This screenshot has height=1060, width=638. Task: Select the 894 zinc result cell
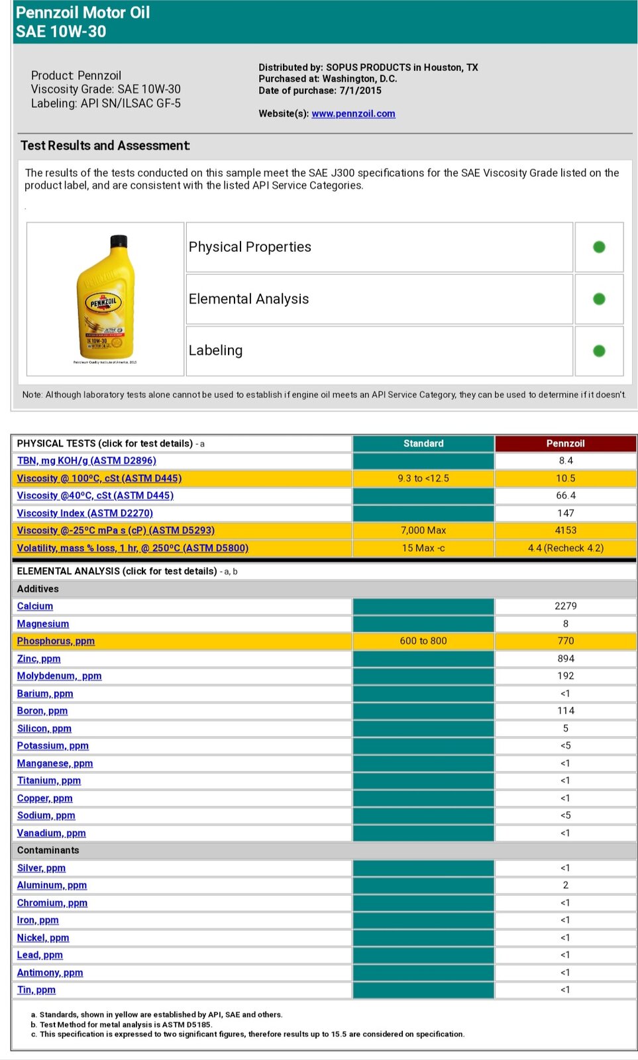coord(566,659)
